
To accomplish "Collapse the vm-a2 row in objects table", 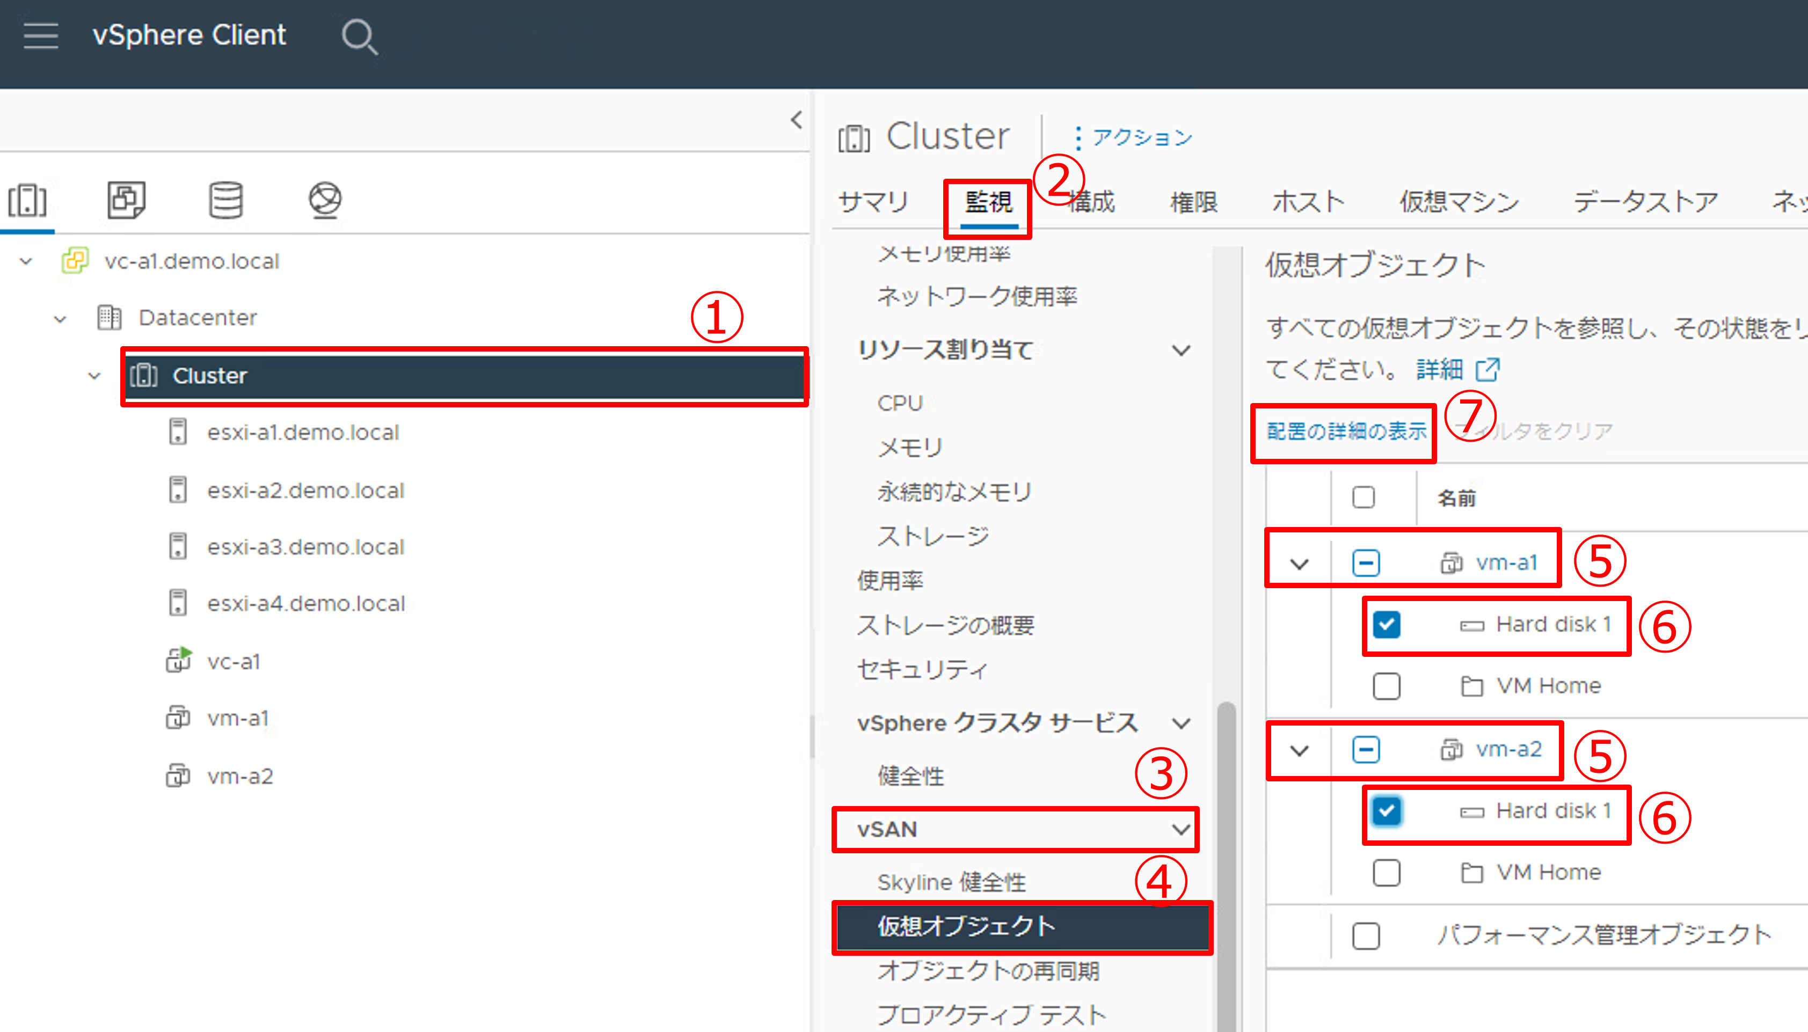I will click(1299, 751).
